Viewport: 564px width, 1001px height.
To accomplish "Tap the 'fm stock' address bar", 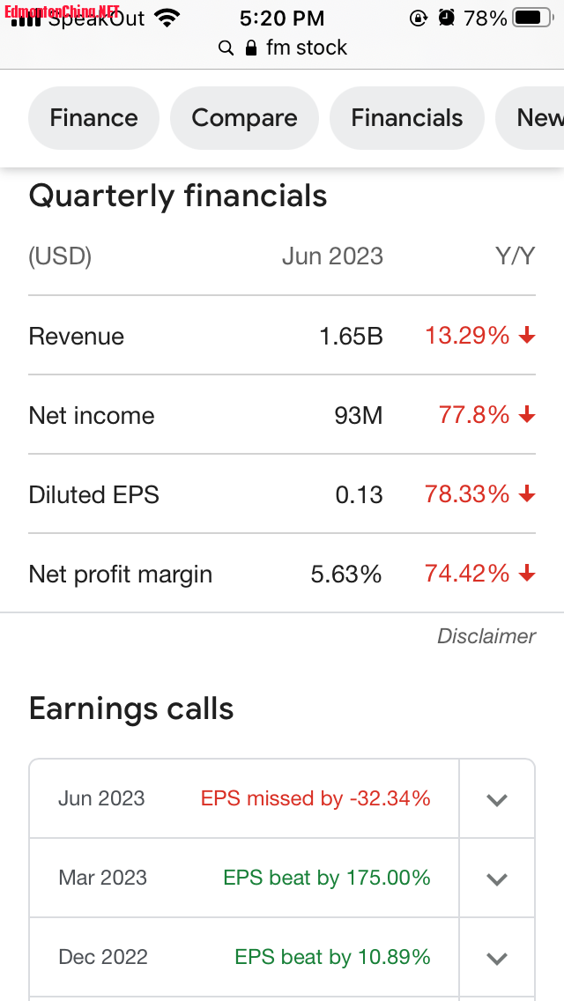I will tap(306, 48).
